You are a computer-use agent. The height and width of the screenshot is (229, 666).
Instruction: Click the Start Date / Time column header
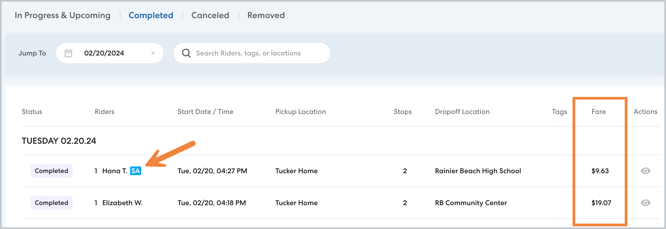click(205, 112)
